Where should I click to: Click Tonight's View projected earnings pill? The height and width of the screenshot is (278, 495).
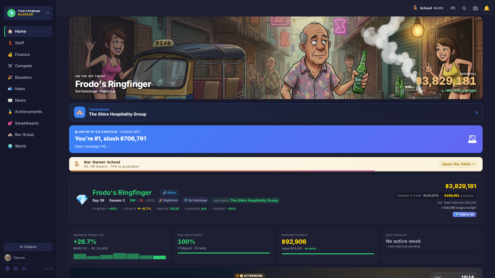tap(435, 196)
